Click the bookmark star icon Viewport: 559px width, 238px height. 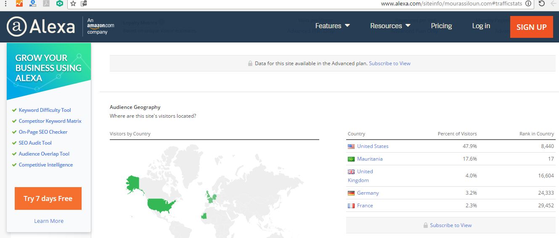coord(73,3)
